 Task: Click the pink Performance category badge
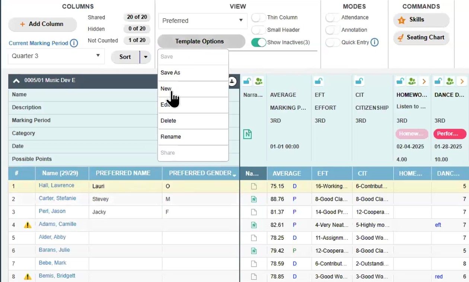pyautogui.click(x=449, y=134)
